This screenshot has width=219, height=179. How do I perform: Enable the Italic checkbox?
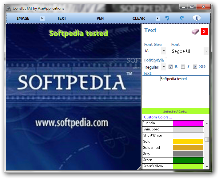183,67
